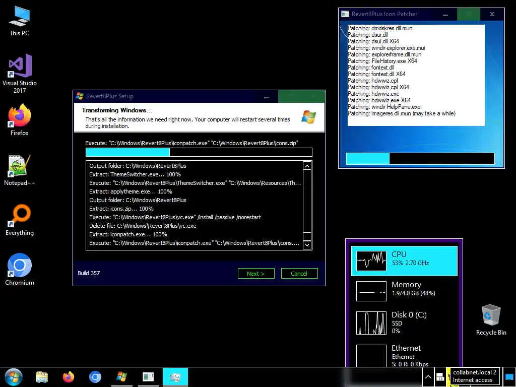
Task: Click Revert8Plus Setup title bar icon
Action: (x=79, y=96)
